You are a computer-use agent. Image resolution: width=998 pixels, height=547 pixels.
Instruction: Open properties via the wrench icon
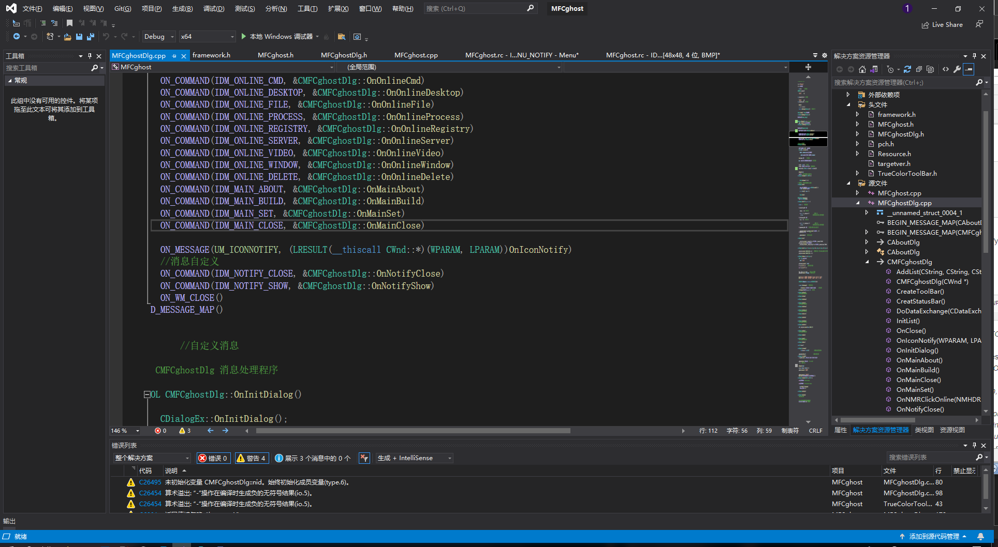957,69
